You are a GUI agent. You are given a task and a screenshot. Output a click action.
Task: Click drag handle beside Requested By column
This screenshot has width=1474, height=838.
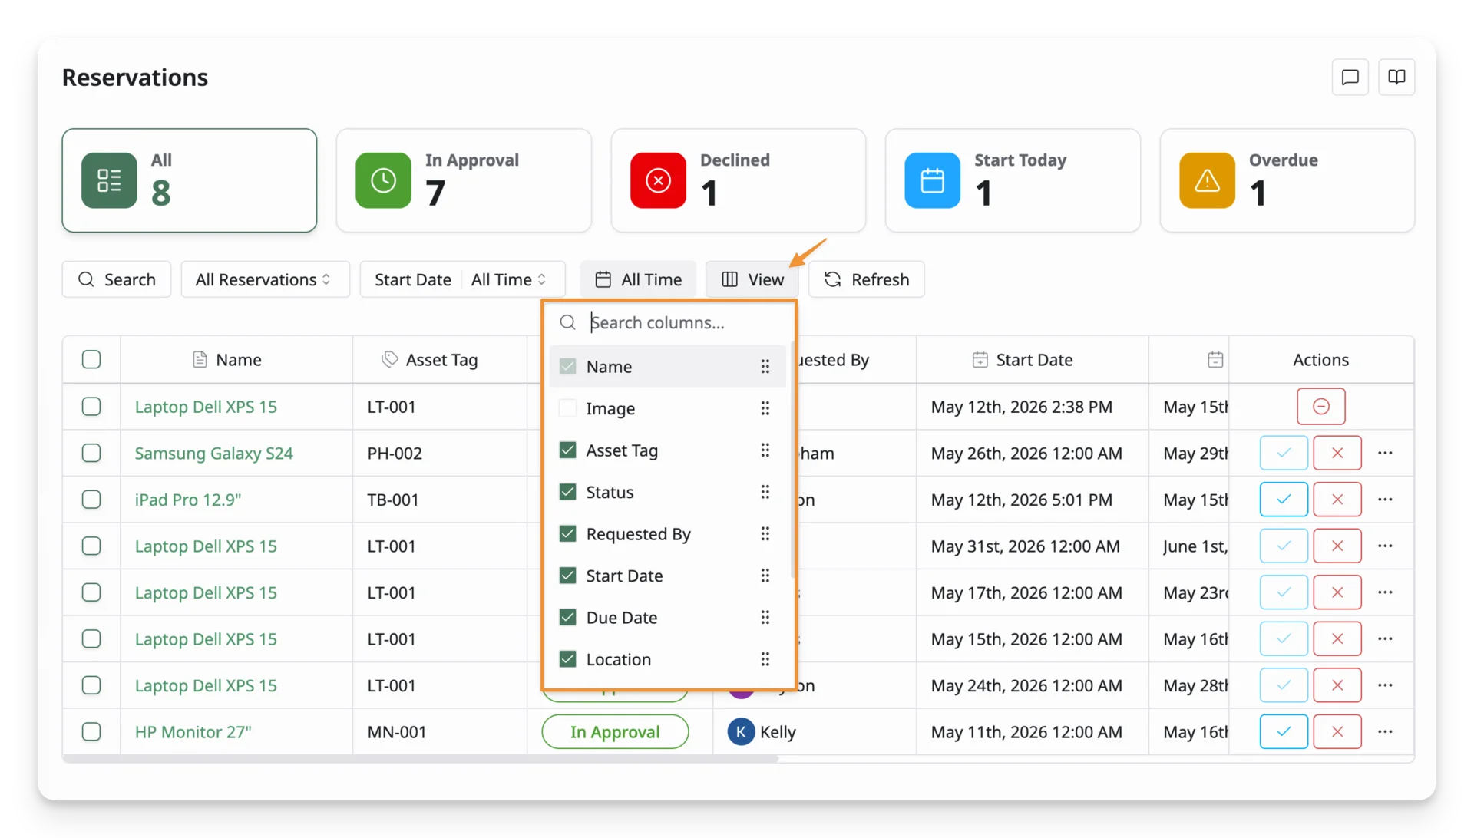765,534
